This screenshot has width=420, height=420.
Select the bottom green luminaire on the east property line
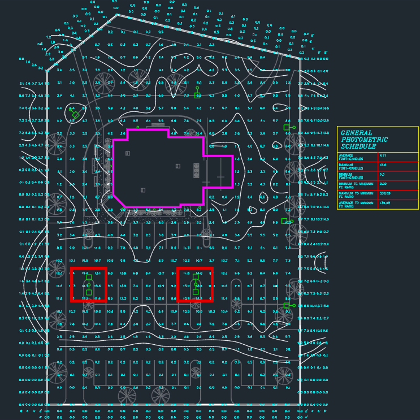[289, 306]
